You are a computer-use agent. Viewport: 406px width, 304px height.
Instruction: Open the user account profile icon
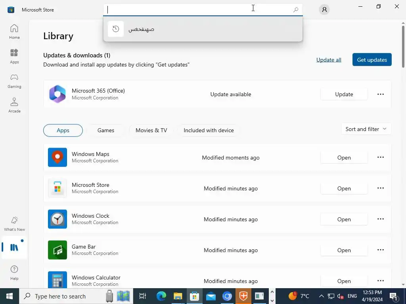point(324,9)
